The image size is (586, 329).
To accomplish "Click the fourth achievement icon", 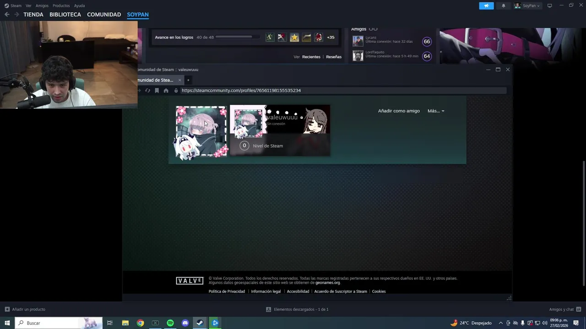I will click(306, 37).
